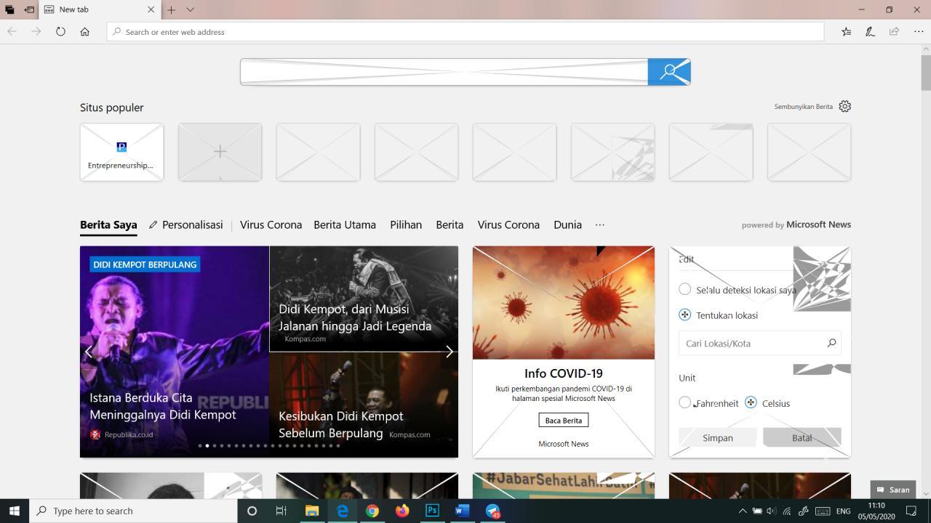This screenshot has width=931, height=523.
Task: Click the address bar field
Action: pyautogui.click(x=465, y=32)
